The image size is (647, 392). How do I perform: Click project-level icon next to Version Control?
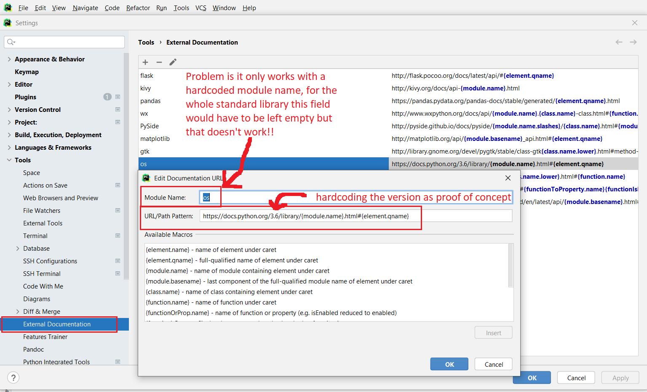pos(118,109)
